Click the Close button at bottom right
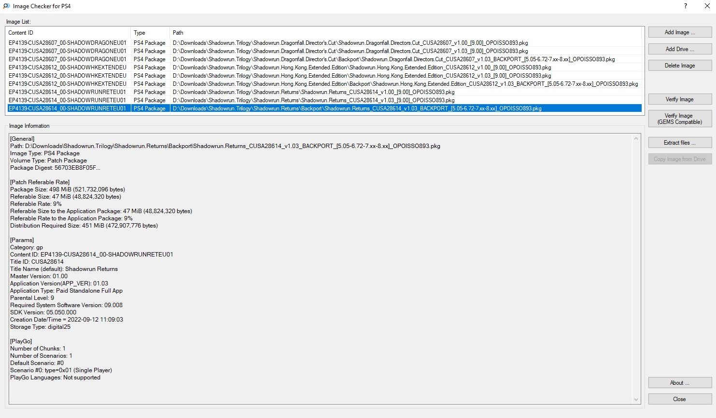Screen dimensions: 716x418 coord(680,399)
